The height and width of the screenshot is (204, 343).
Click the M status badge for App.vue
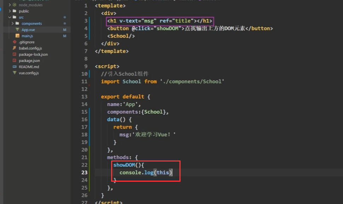(x=64, y=29)
